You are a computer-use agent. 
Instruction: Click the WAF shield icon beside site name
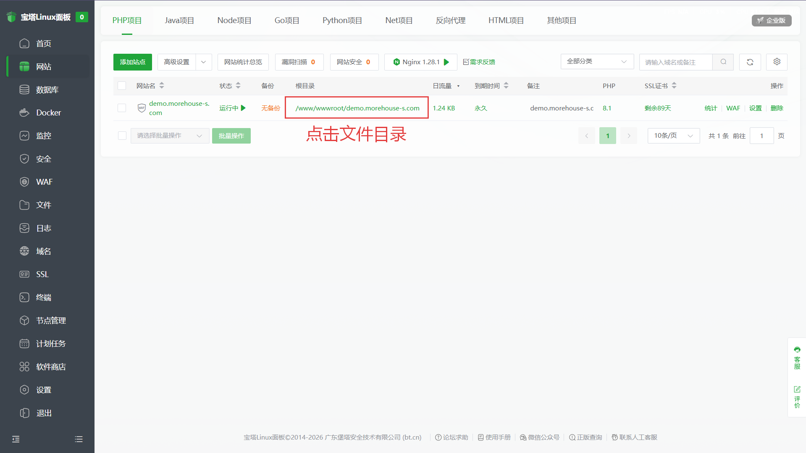coord(142,108)
